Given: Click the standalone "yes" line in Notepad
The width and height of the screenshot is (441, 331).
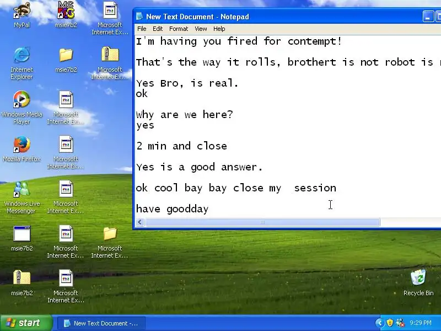Looking at the screenshot, I should pyautogui.click(x=145, y=125).
